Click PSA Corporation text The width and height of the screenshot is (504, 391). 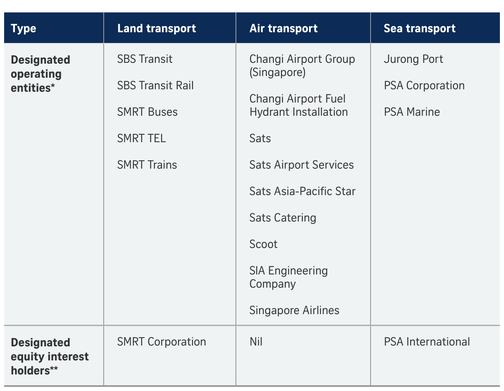[x=424, y=86]
